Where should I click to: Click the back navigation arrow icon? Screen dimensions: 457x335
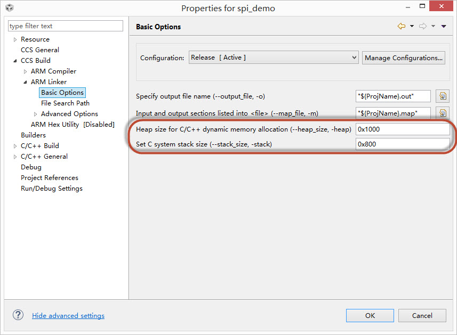[x=401, y=26]
